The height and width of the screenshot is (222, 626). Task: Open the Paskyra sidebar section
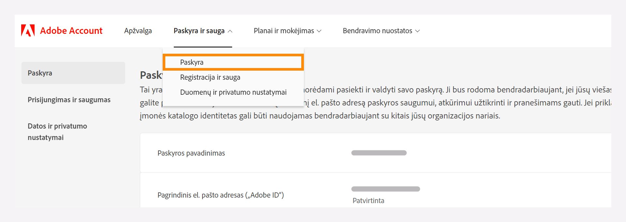[x=40, y=73]
